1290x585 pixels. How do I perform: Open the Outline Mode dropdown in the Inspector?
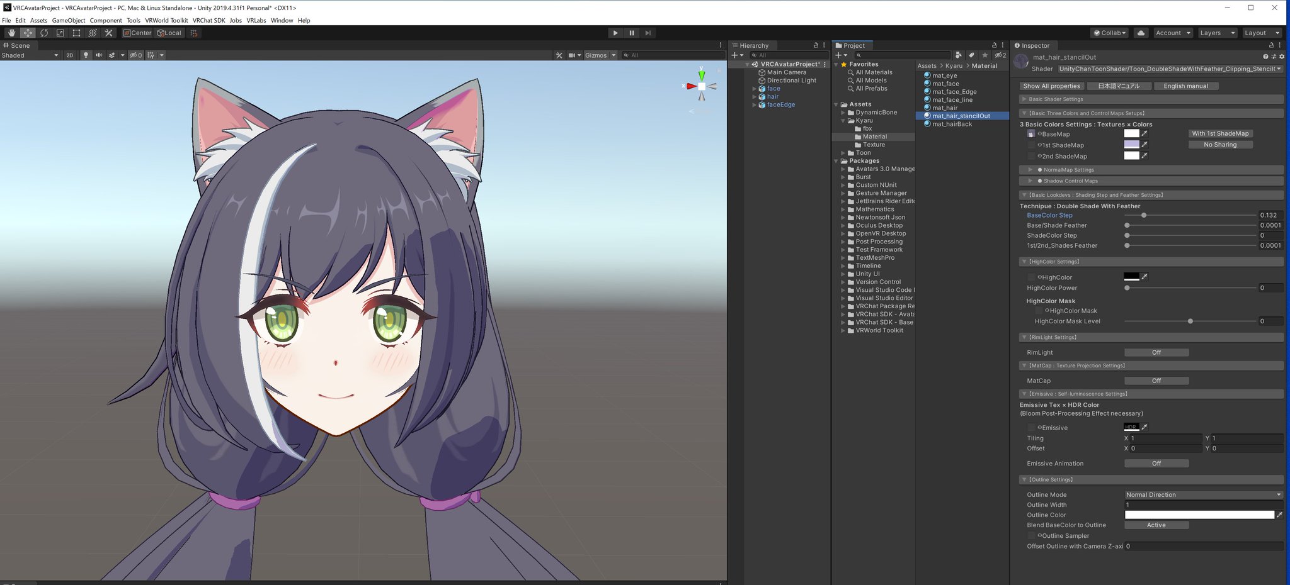1202,494
